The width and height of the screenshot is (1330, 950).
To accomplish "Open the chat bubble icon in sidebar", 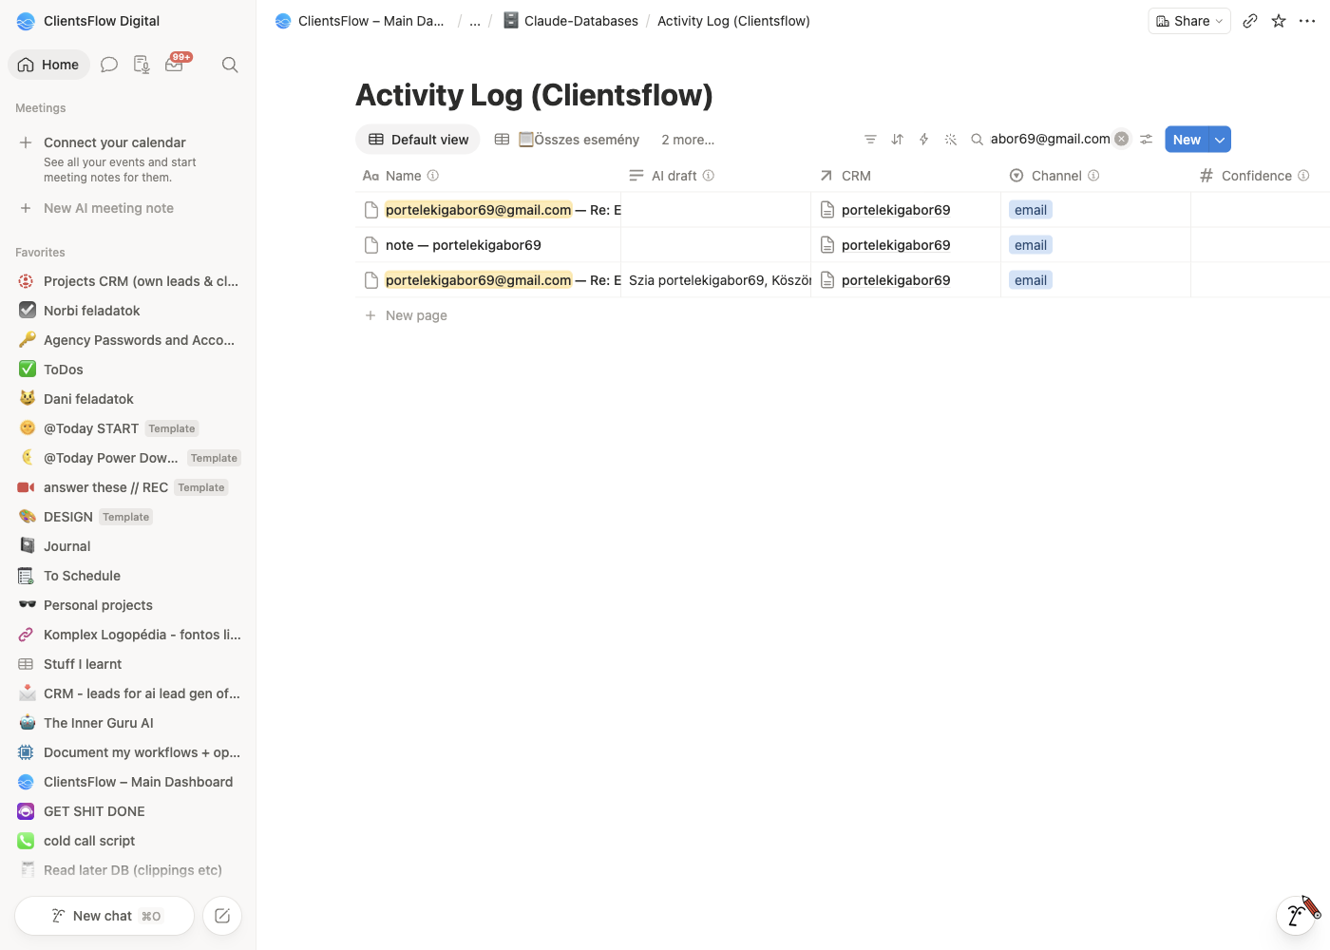I will (109, 65).
